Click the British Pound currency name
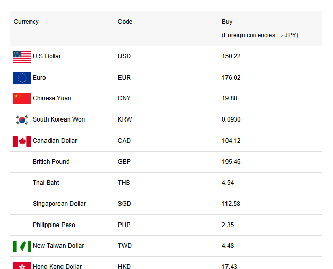Image resolution: width=333 pixels, height=269 pixels. coord(51,162)
